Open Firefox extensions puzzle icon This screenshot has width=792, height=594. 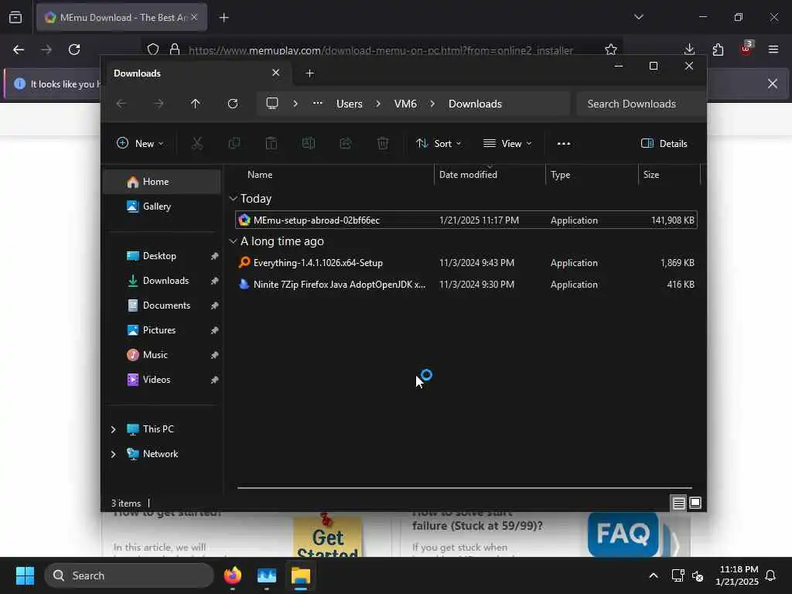(x=718, y=49)
